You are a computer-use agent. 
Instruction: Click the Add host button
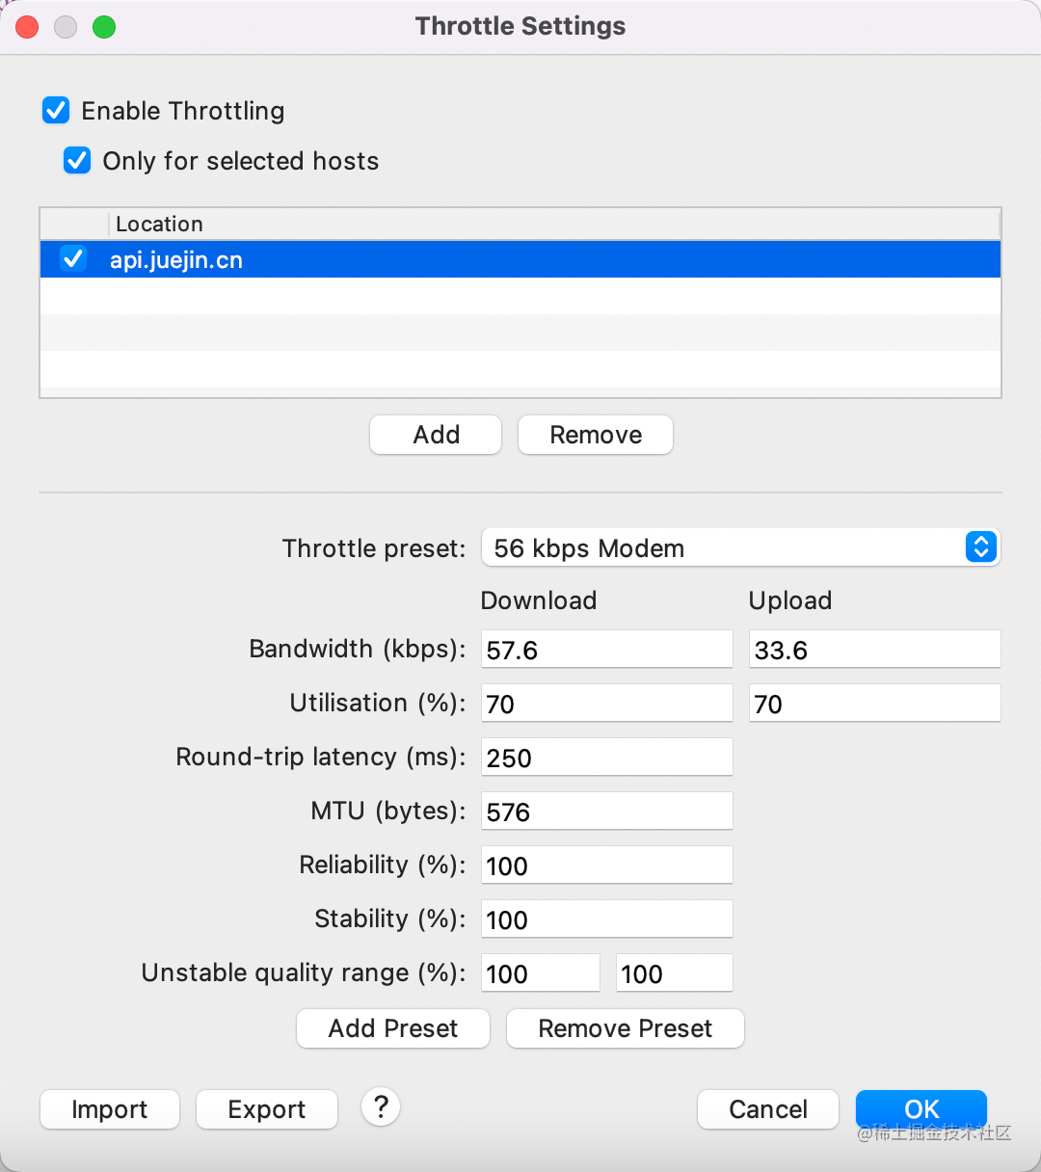click(x=436, y=435)
